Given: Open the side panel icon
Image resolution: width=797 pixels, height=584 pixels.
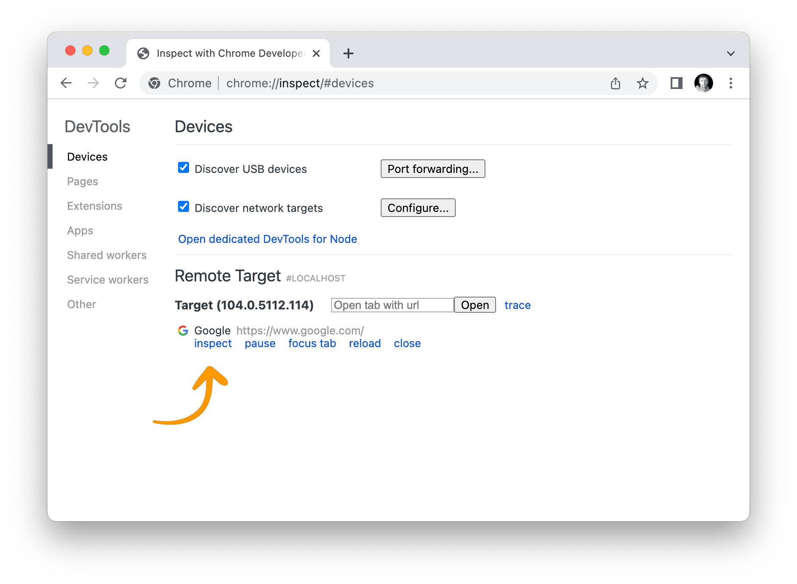Looking at the screenshot, I should pyautogui.click(x=676, y=83).
